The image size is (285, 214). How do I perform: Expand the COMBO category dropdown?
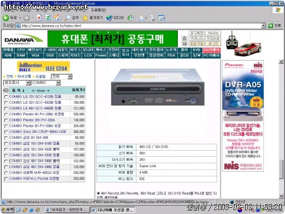58,83
